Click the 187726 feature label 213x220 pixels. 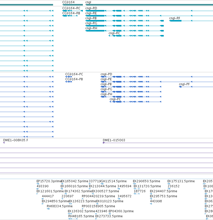tap(140, 191)
